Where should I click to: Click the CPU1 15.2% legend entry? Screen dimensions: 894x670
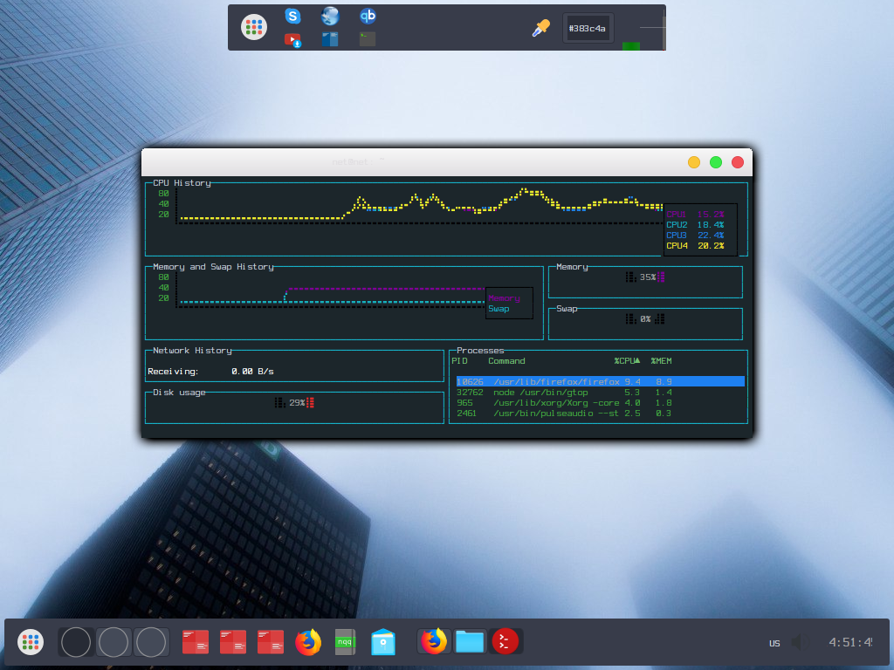tap(695, 215)
